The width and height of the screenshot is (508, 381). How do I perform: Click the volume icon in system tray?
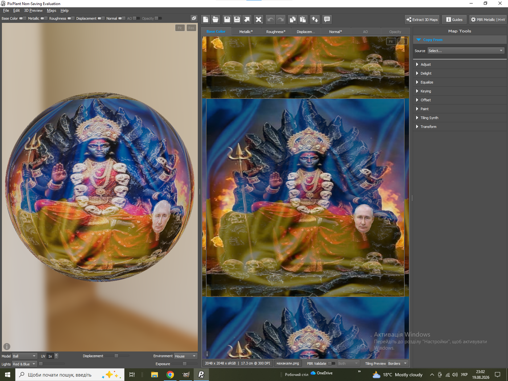(x=455, y=375)
